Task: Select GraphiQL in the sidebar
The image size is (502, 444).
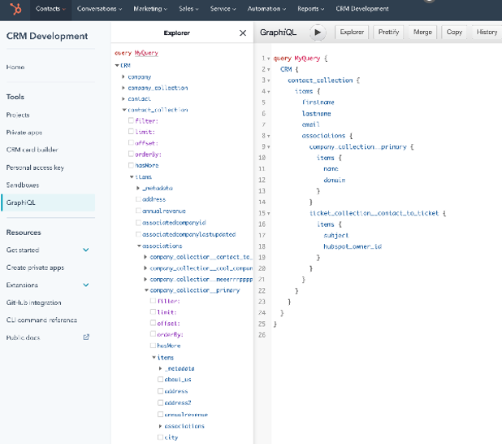Action: 48,202
